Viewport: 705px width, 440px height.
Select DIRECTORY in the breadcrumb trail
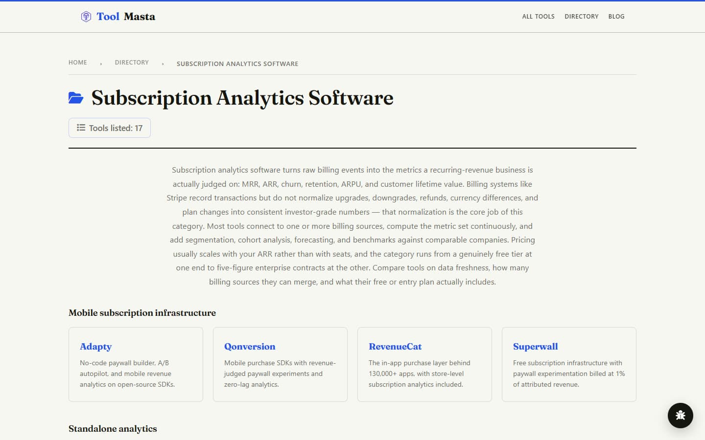[x=132, y=63]
